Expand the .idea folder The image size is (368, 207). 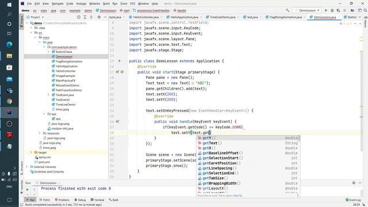[31, 28]
